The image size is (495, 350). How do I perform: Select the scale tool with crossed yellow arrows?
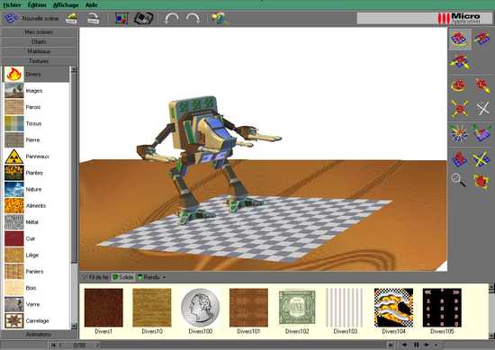click(459, 108)
